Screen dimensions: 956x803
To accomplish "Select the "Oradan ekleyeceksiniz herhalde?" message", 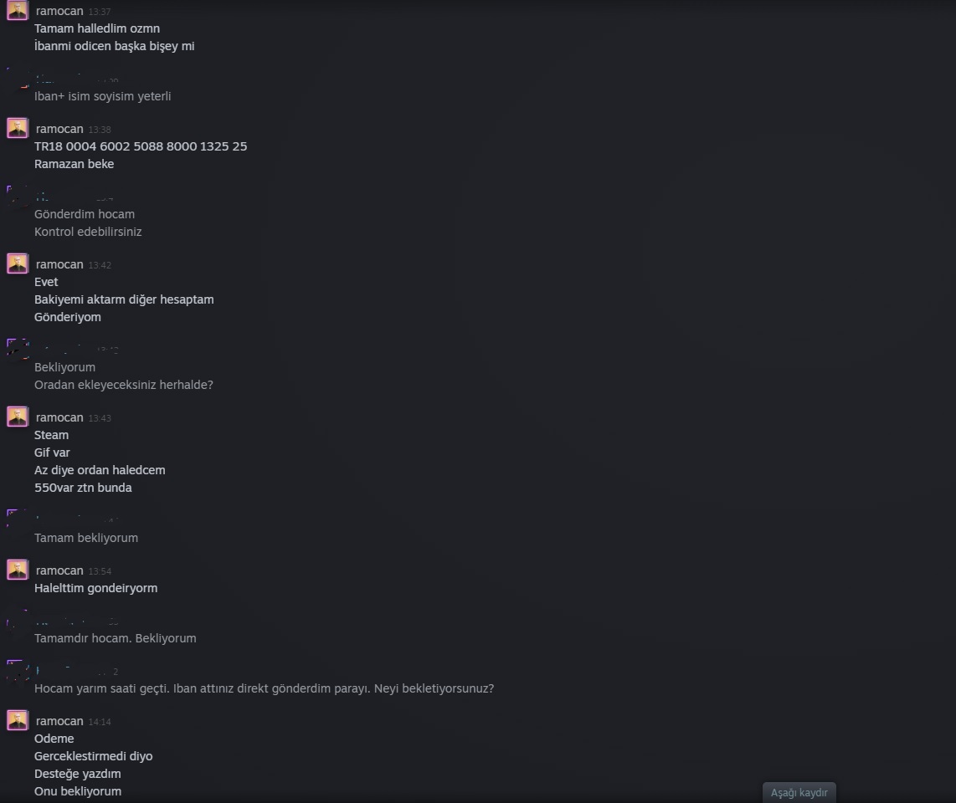I will point(124,385).
